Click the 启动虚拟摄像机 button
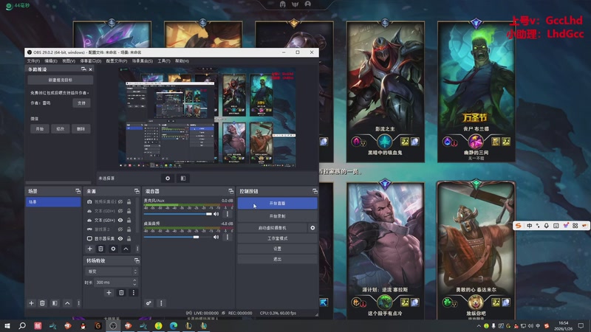Screen dimensions: 591x332 [x=272, y=228]
